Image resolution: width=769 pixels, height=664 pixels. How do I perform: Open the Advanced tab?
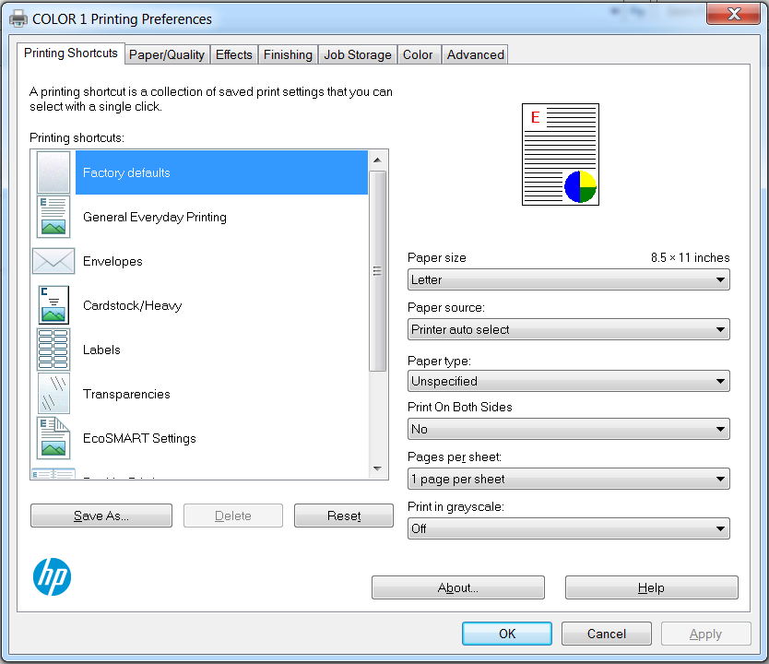tap(475, 55)
